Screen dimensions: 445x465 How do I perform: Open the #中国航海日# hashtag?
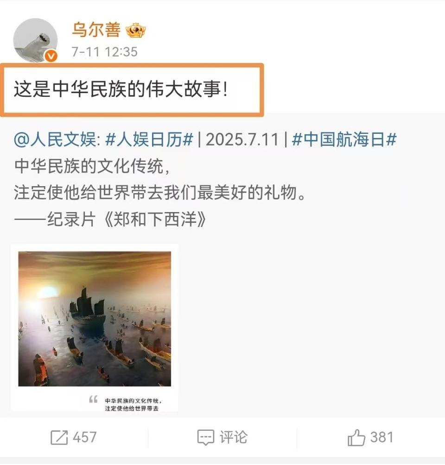344,139
